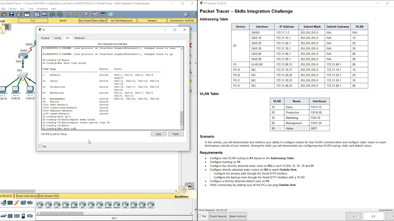
Task: Pick the 2901 router from device list
Action: click(48, 205)
